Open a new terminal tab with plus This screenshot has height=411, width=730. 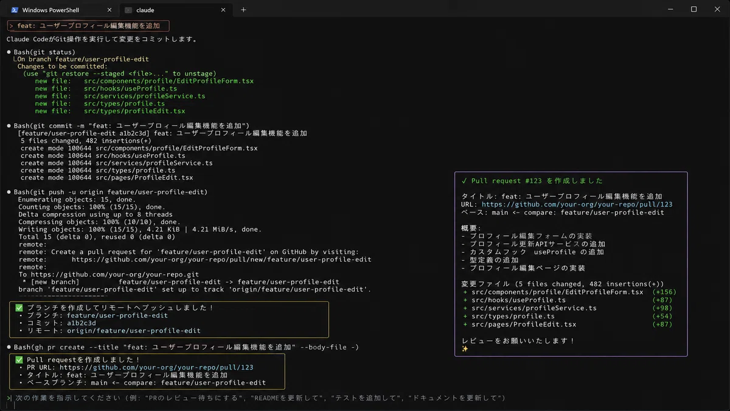243,10
